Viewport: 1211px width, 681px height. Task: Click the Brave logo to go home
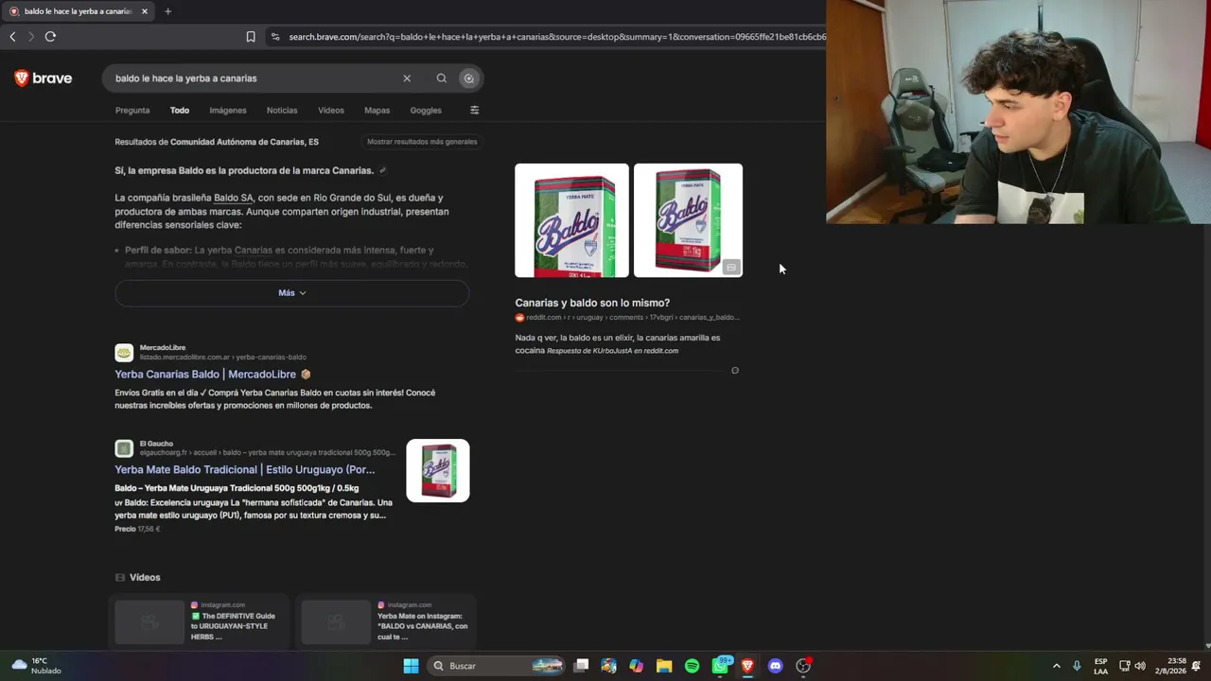pos(44,79)
